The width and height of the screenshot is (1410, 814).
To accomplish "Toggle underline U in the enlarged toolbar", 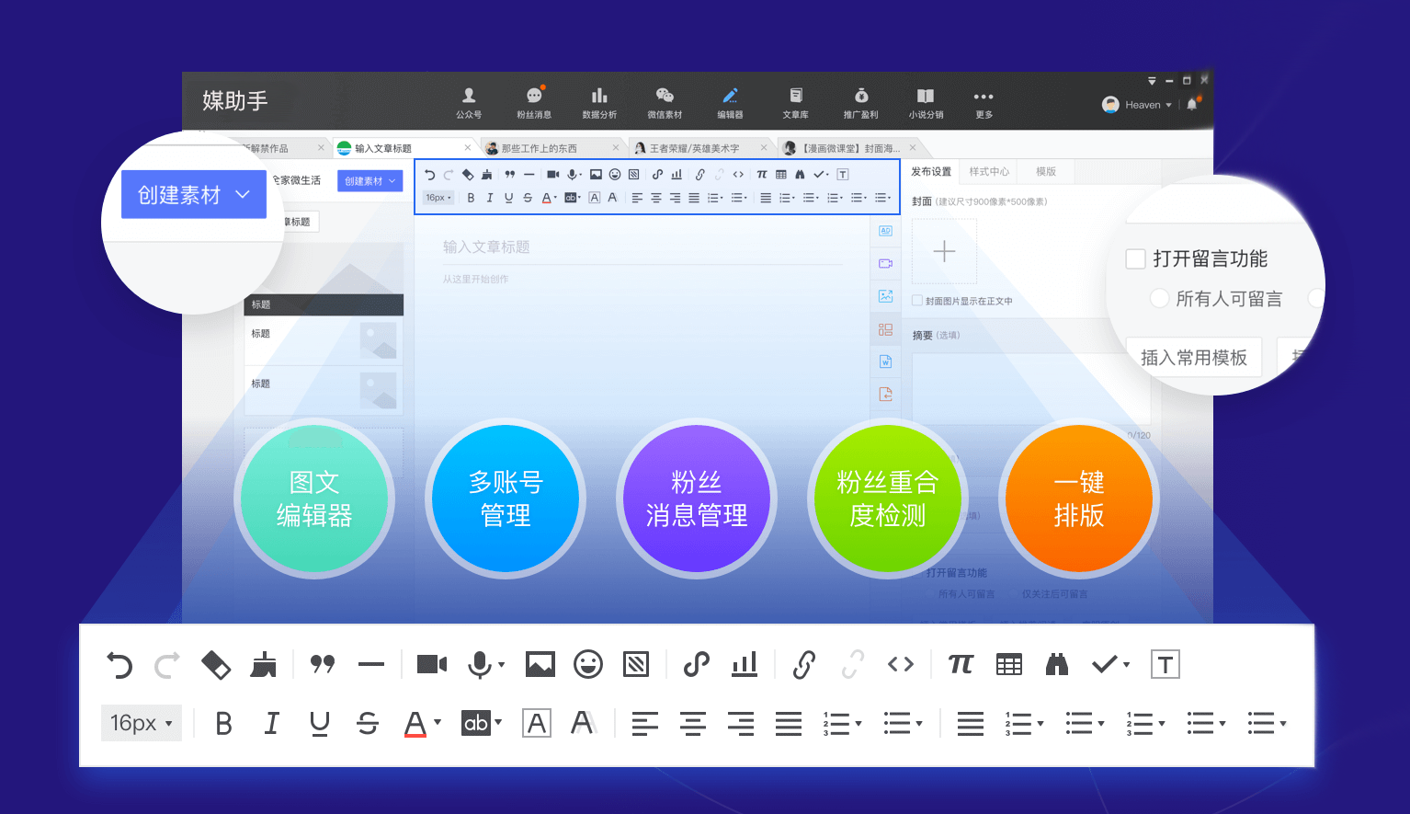I will click(319, 724).
